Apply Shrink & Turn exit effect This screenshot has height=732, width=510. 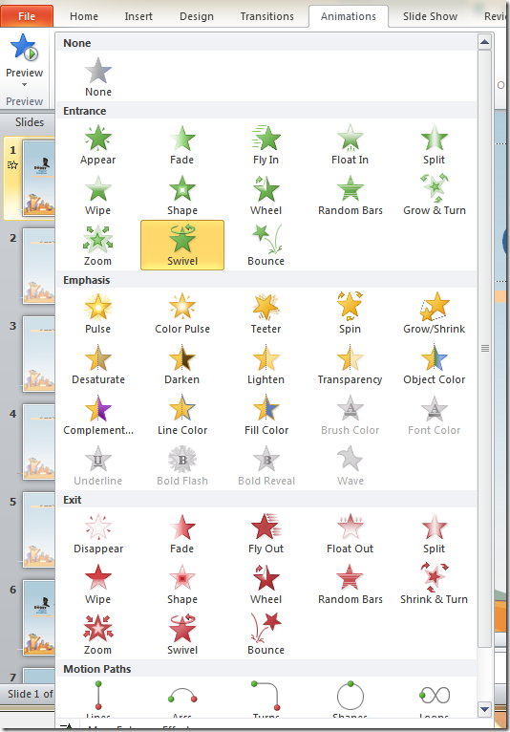(x=434, y=584)
